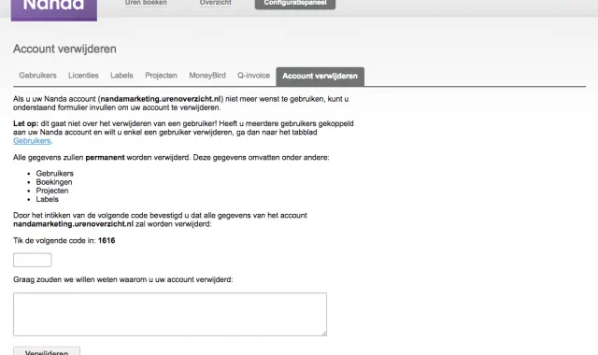Click inside the removal reason text area
Screen dimensions: 598x355
[x=170, y=314]
